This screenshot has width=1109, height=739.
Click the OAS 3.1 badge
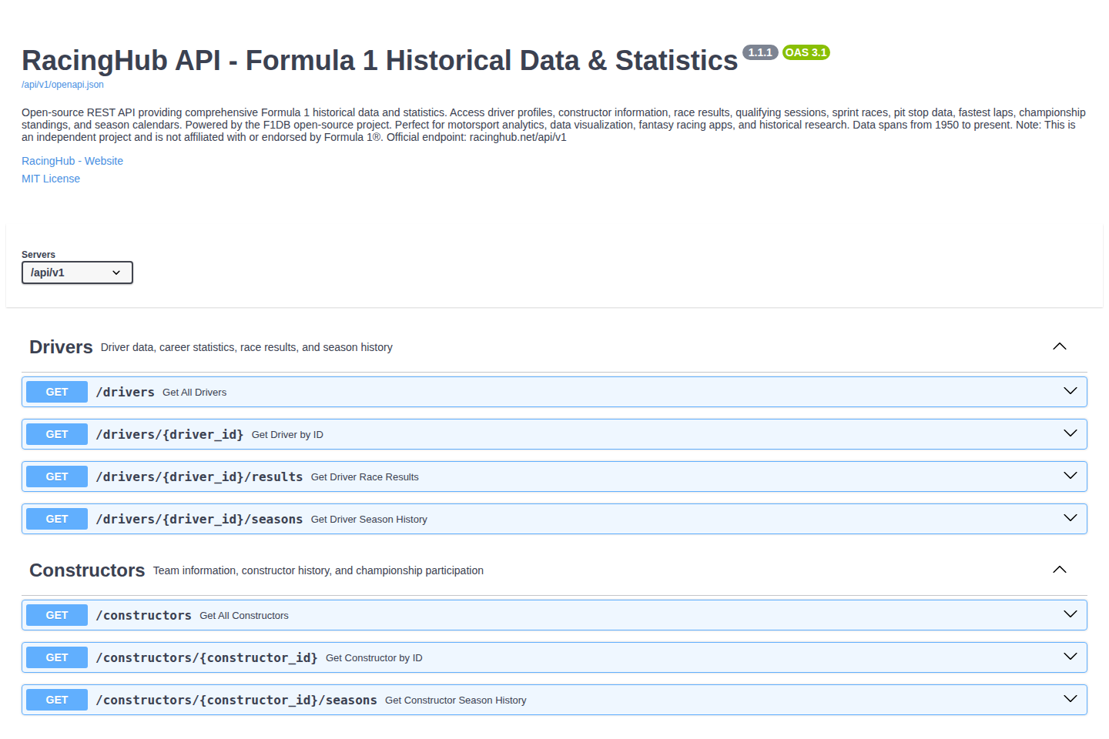(806, 52)
